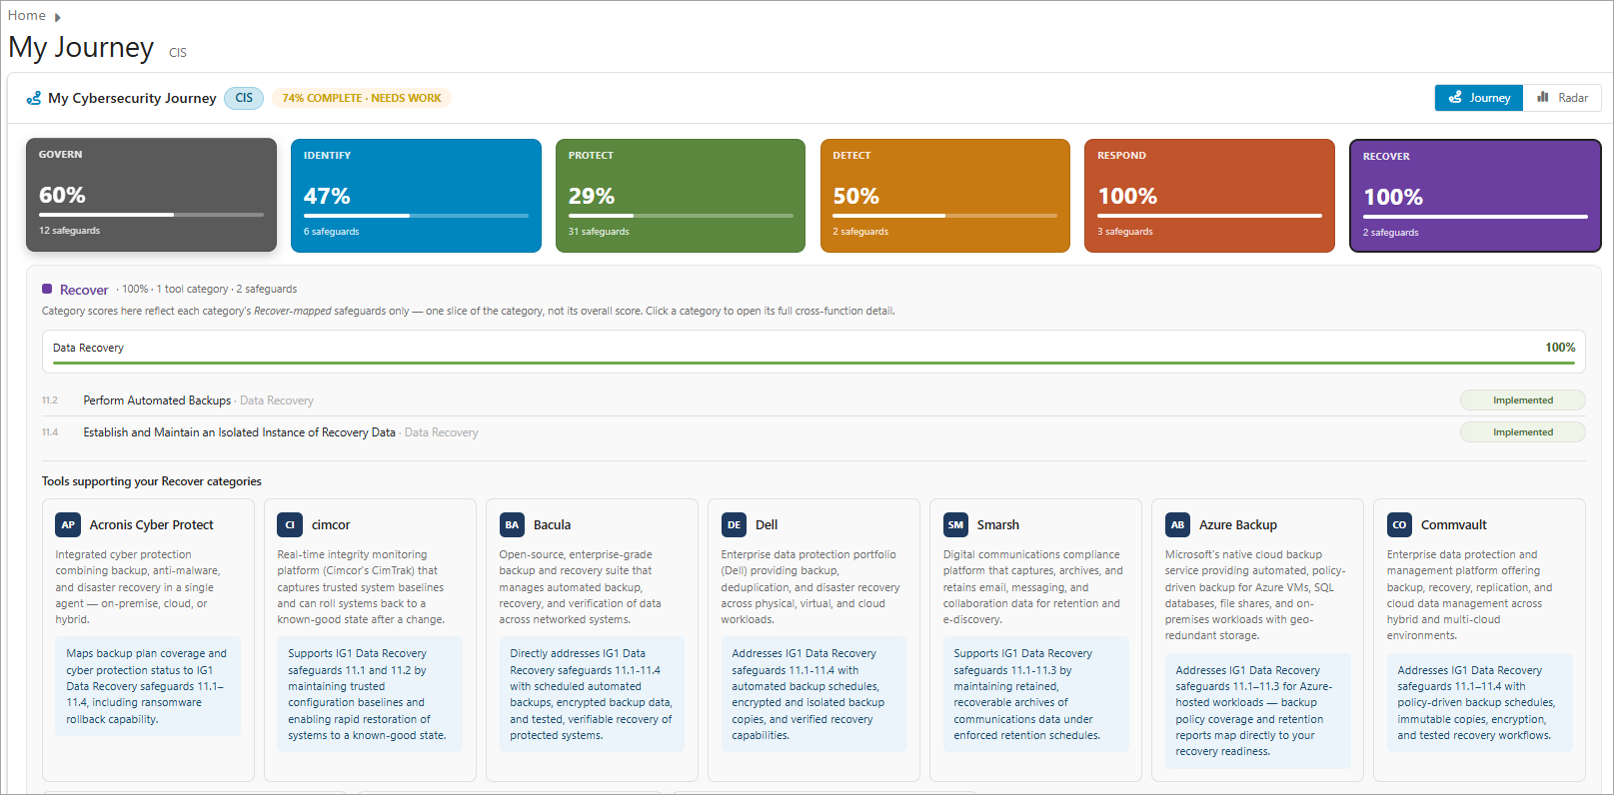
Task: Click the Acronis safeguard mapping note
Action: [x=148, y=686]
